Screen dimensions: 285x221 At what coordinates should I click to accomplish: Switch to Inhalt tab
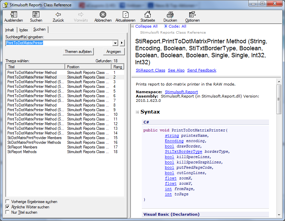(10, 30)
